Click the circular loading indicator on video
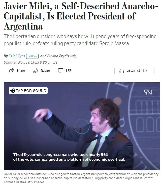 [82, 126]
